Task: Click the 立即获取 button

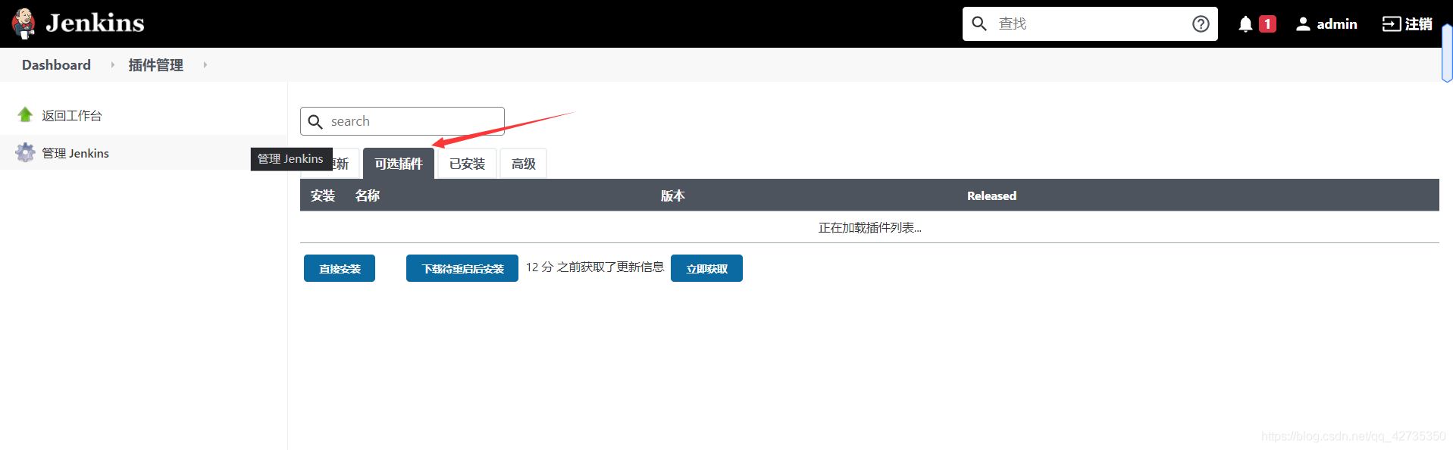Action: point(706,268)
